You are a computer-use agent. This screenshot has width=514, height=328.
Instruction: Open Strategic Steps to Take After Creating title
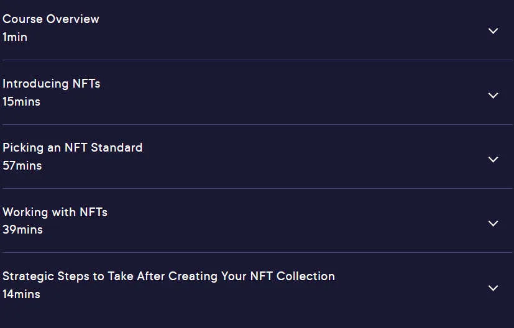169,276
